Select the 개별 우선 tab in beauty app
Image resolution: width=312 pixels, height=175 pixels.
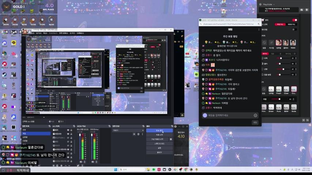280,24
